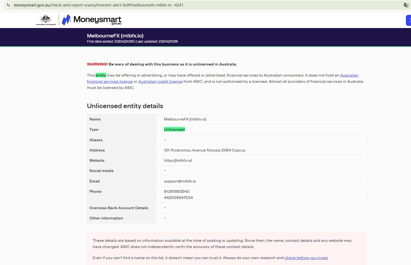411x265 pixels.
Task: Click the Phone row label
Action: [95, 191]
